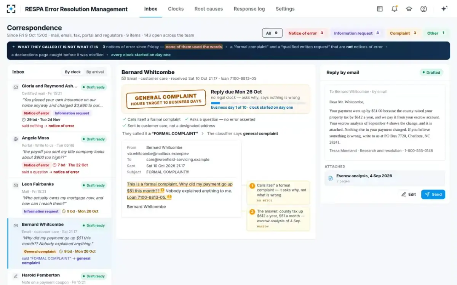This screenshot has height=285, width=457.
Task: Click the sparkle assistant icon in header
Action: click(x=444, y=9)
